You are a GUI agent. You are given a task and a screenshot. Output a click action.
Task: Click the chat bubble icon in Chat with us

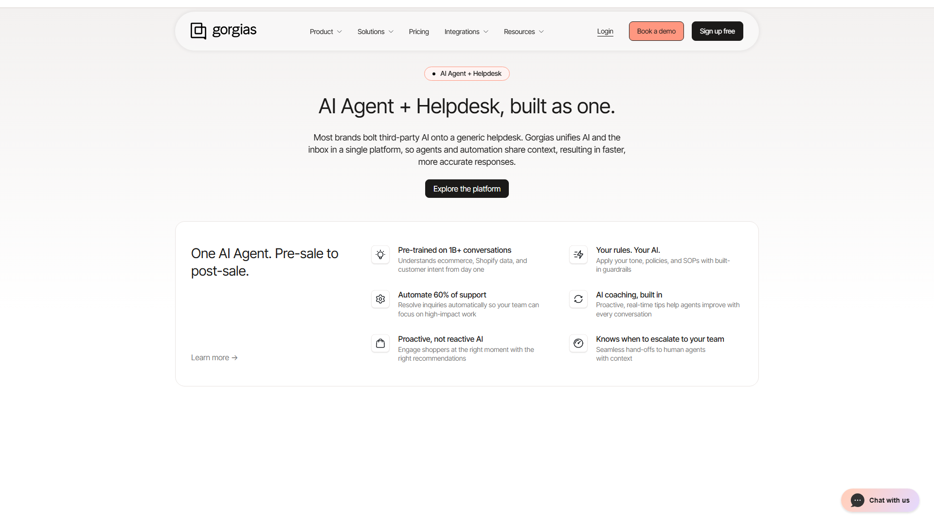coord(858,500)
